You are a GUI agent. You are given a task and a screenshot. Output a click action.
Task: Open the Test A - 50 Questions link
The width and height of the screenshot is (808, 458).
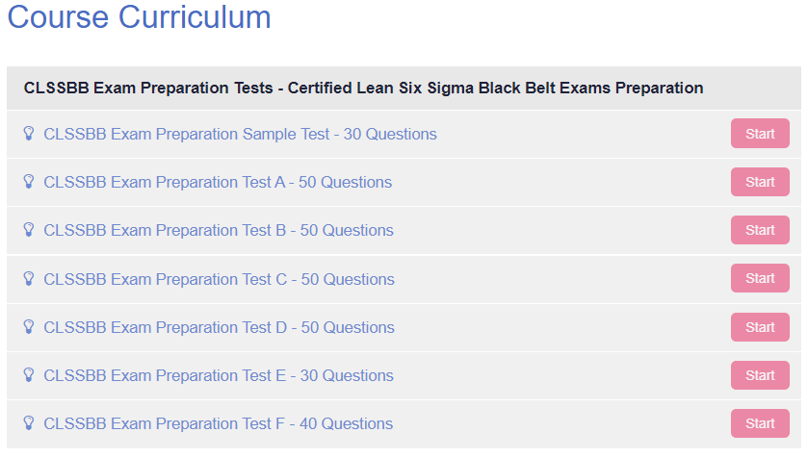(x=218, y=182)
